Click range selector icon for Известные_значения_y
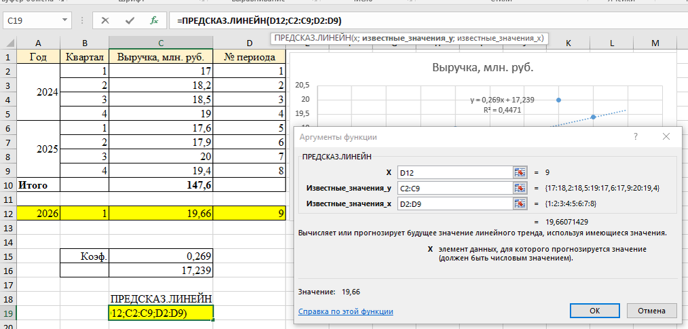The image size is (688, 329). [520, 188]
